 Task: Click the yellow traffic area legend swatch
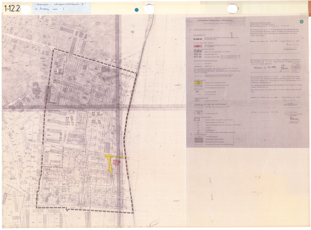pos(198,83)
